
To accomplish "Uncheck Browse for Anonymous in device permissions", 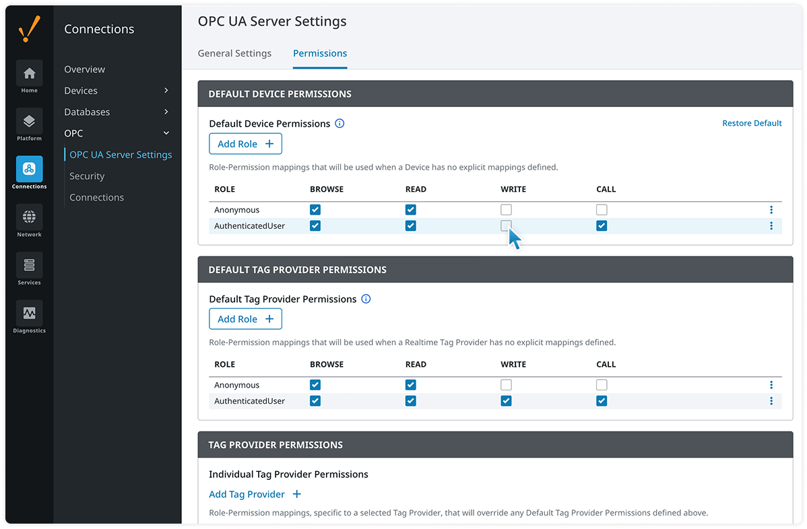I will pyautogui.click(x=315, y=210).
